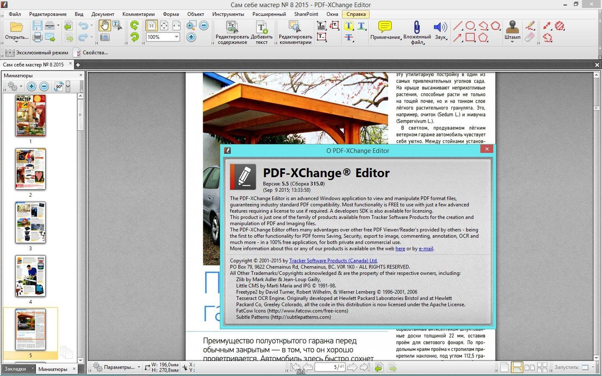Toggle Fit Width view button
Viewport: 602px width, 376px height.
[x=176, y=26]
